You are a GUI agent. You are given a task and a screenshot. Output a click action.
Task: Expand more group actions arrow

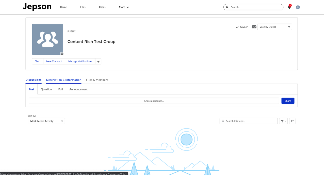(x=98, y=62)
